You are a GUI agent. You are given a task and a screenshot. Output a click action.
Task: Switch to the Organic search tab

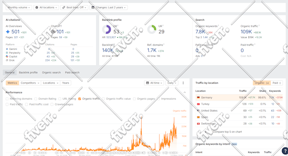(51, 73)
